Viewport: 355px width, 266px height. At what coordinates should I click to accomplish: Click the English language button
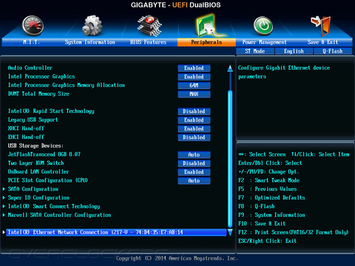294,51
